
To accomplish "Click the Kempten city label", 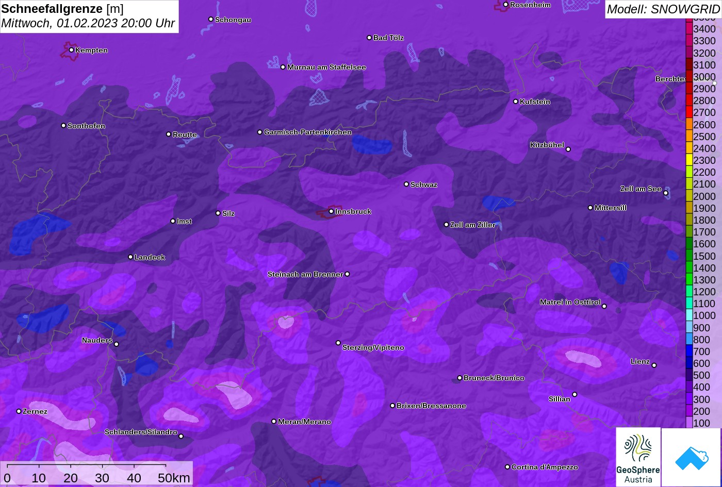I will click(x=91, y=51).
